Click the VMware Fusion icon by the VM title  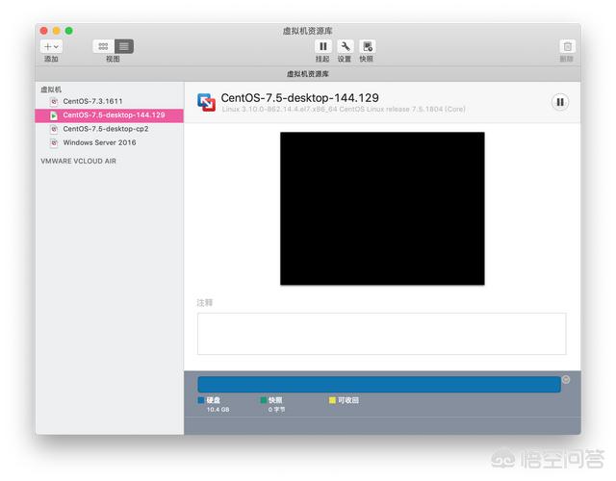tap(206, 102)
